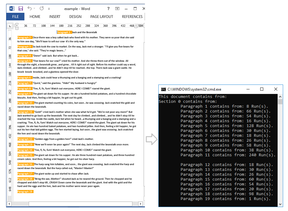Open Customize Quick Access Toolbar dropdown

tap(49, 9)
